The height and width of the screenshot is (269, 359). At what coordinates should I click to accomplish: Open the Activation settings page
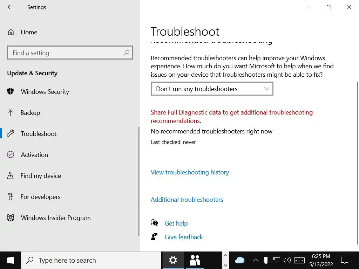tap(34, 155)
